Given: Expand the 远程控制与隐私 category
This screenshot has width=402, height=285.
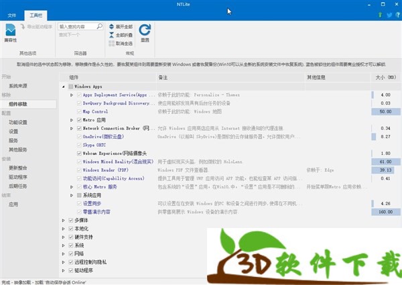Looking at the screenshot, I should click(x=64, y=262).
